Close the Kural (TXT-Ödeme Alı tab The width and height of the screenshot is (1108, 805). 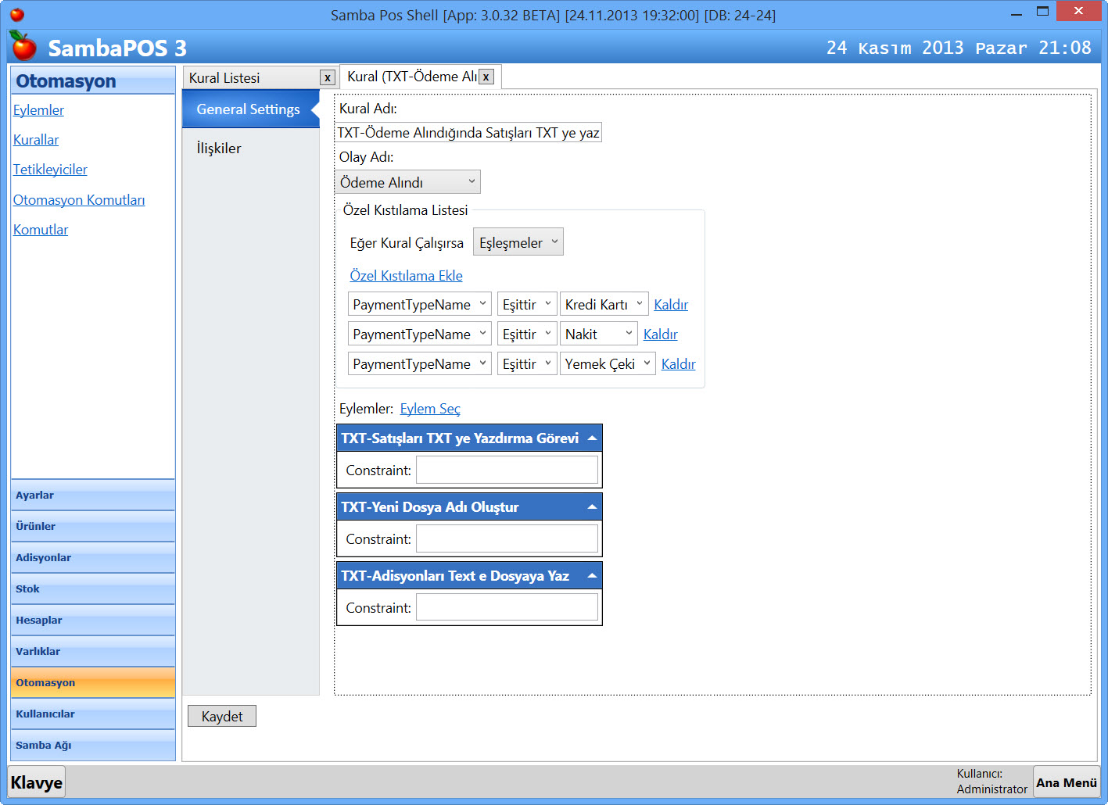tap(486, 77)
